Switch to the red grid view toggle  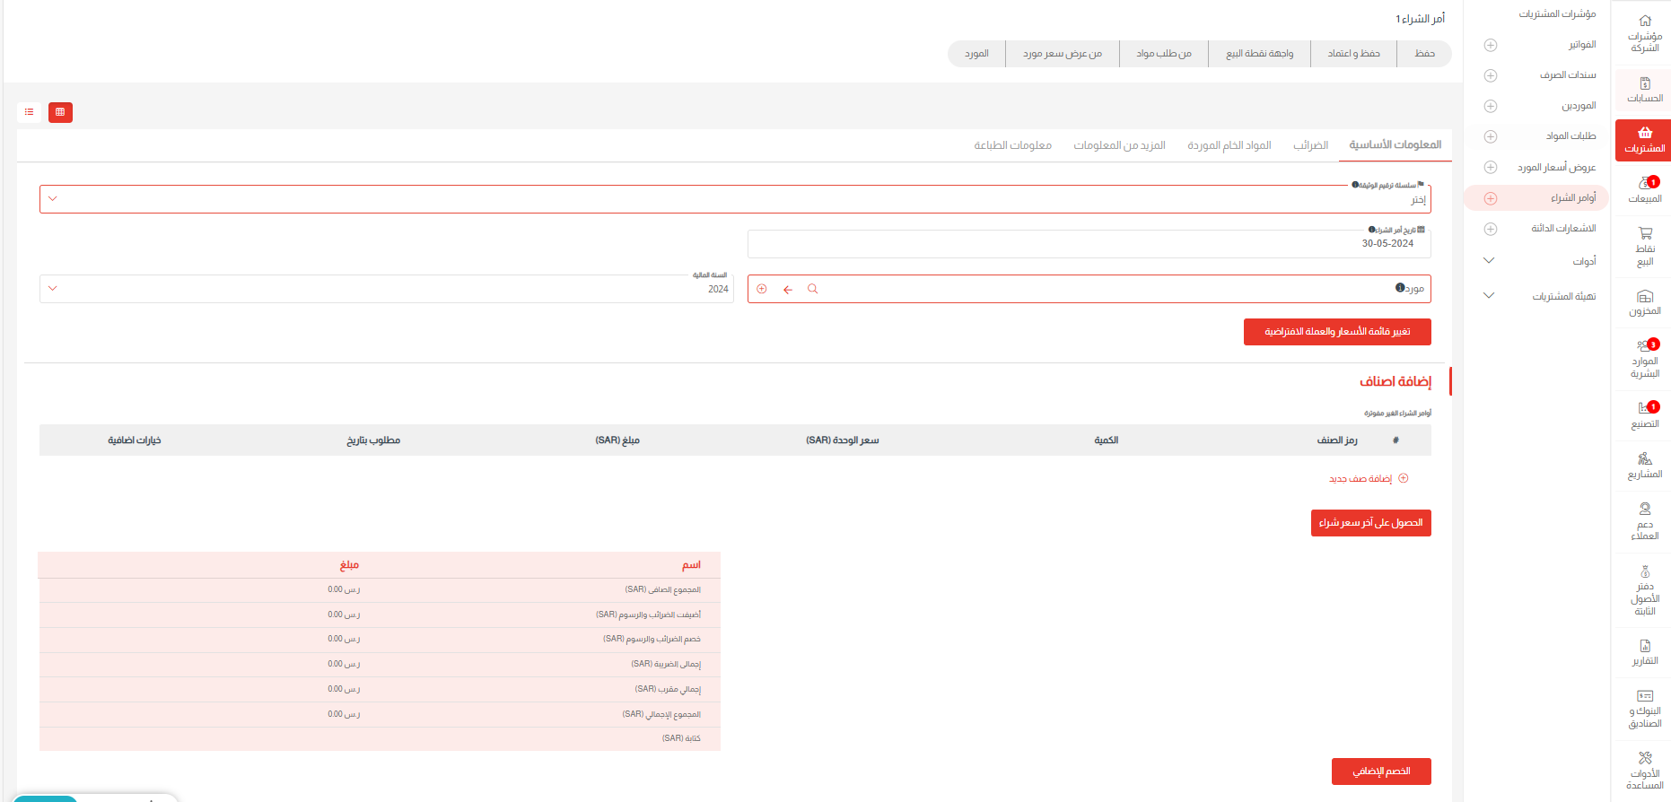point(60,112)
